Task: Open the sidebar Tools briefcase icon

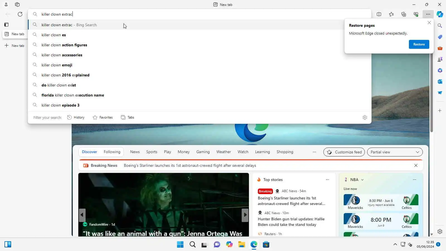Action: (440, 48)
